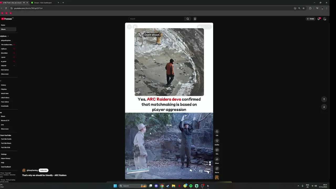Open Chrome extensions puzzle icon
336x189 pixels.
pyautogui.click(x=310, y=8)
